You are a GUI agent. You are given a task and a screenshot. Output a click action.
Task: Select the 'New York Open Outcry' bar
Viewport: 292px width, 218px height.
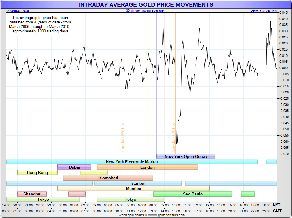tap(186, 157)
